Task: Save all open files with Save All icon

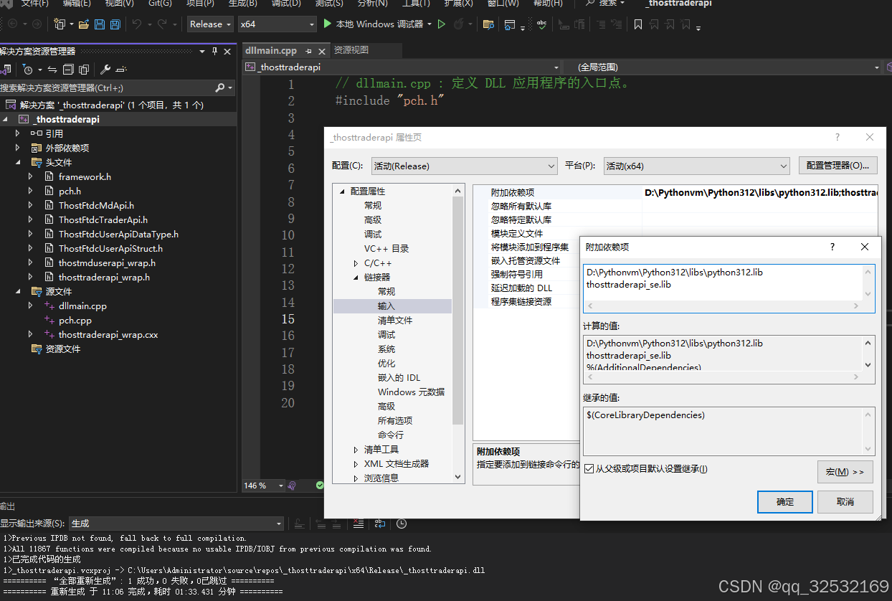Action: pyautogui.click(x=115, y=24)
